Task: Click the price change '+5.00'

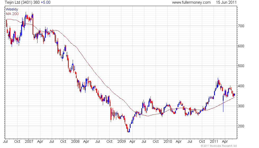Action: pyautogui.click(x=45, y=2)
